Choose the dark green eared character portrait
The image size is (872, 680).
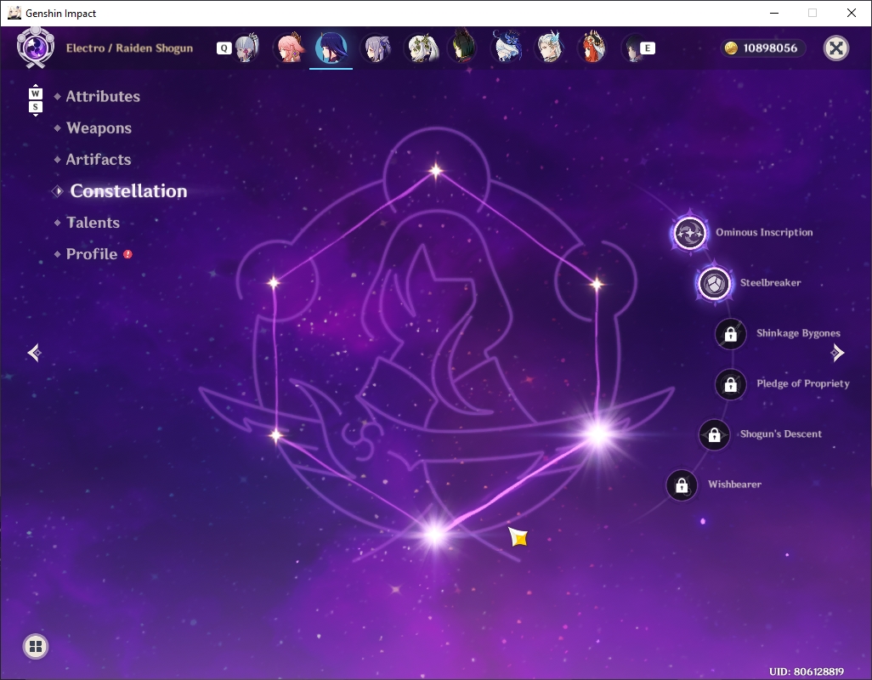click(x=462, y=48)
